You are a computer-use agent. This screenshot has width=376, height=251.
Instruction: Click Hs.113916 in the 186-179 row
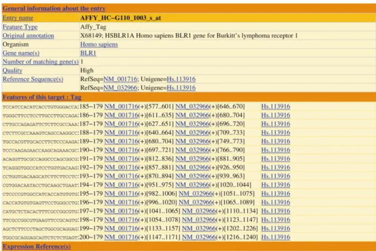(276, 115)
